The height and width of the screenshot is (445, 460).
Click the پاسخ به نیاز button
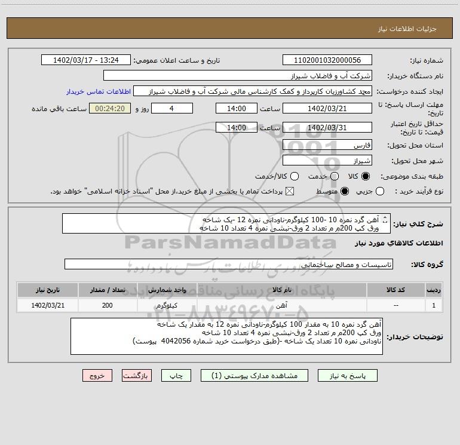click(348, 376)
